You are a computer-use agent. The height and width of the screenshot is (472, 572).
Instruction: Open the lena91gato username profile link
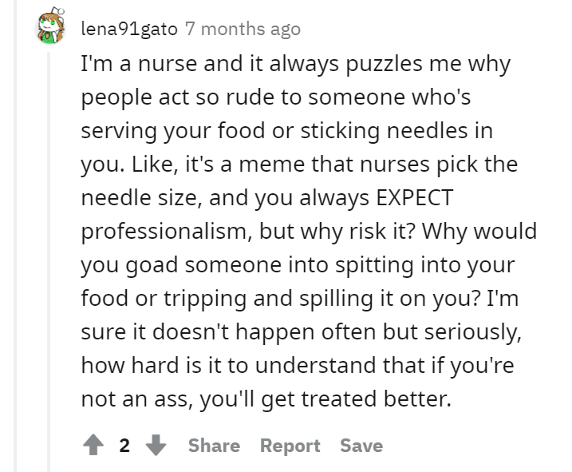coord(129,30)
